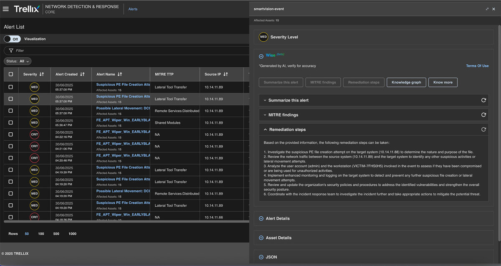Open Suspicious PE File Creation alert 04:19:39 PM
The height and width of the screenshot is (266, 501).
(x=123, y=167)
